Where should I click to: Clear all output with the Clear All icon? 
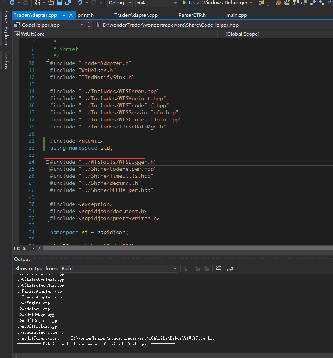click(219, 269)
